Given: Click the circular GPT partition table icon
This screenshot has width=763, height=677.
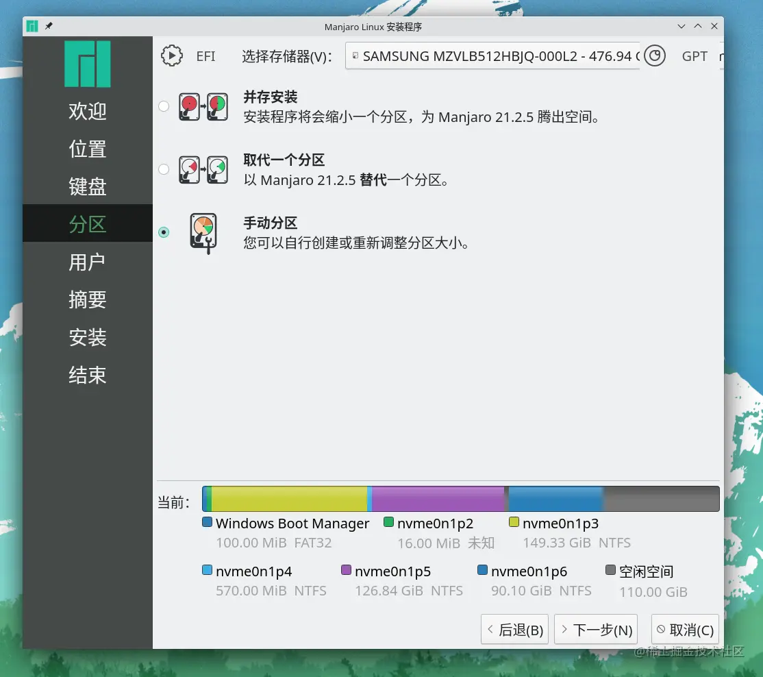Looking at the screenshot, I should point(655,56).
